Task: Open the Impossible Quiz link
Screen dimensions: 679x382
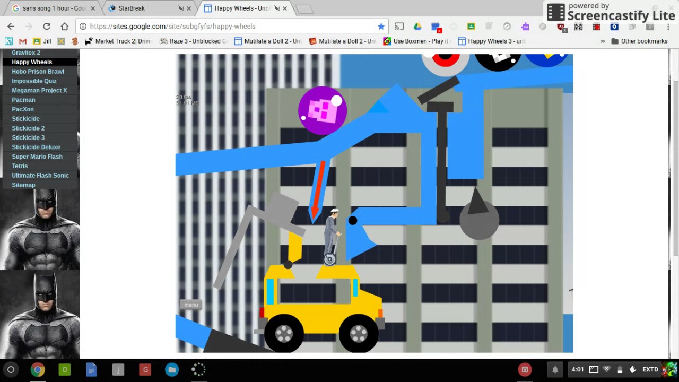Action: click(34, 81)
